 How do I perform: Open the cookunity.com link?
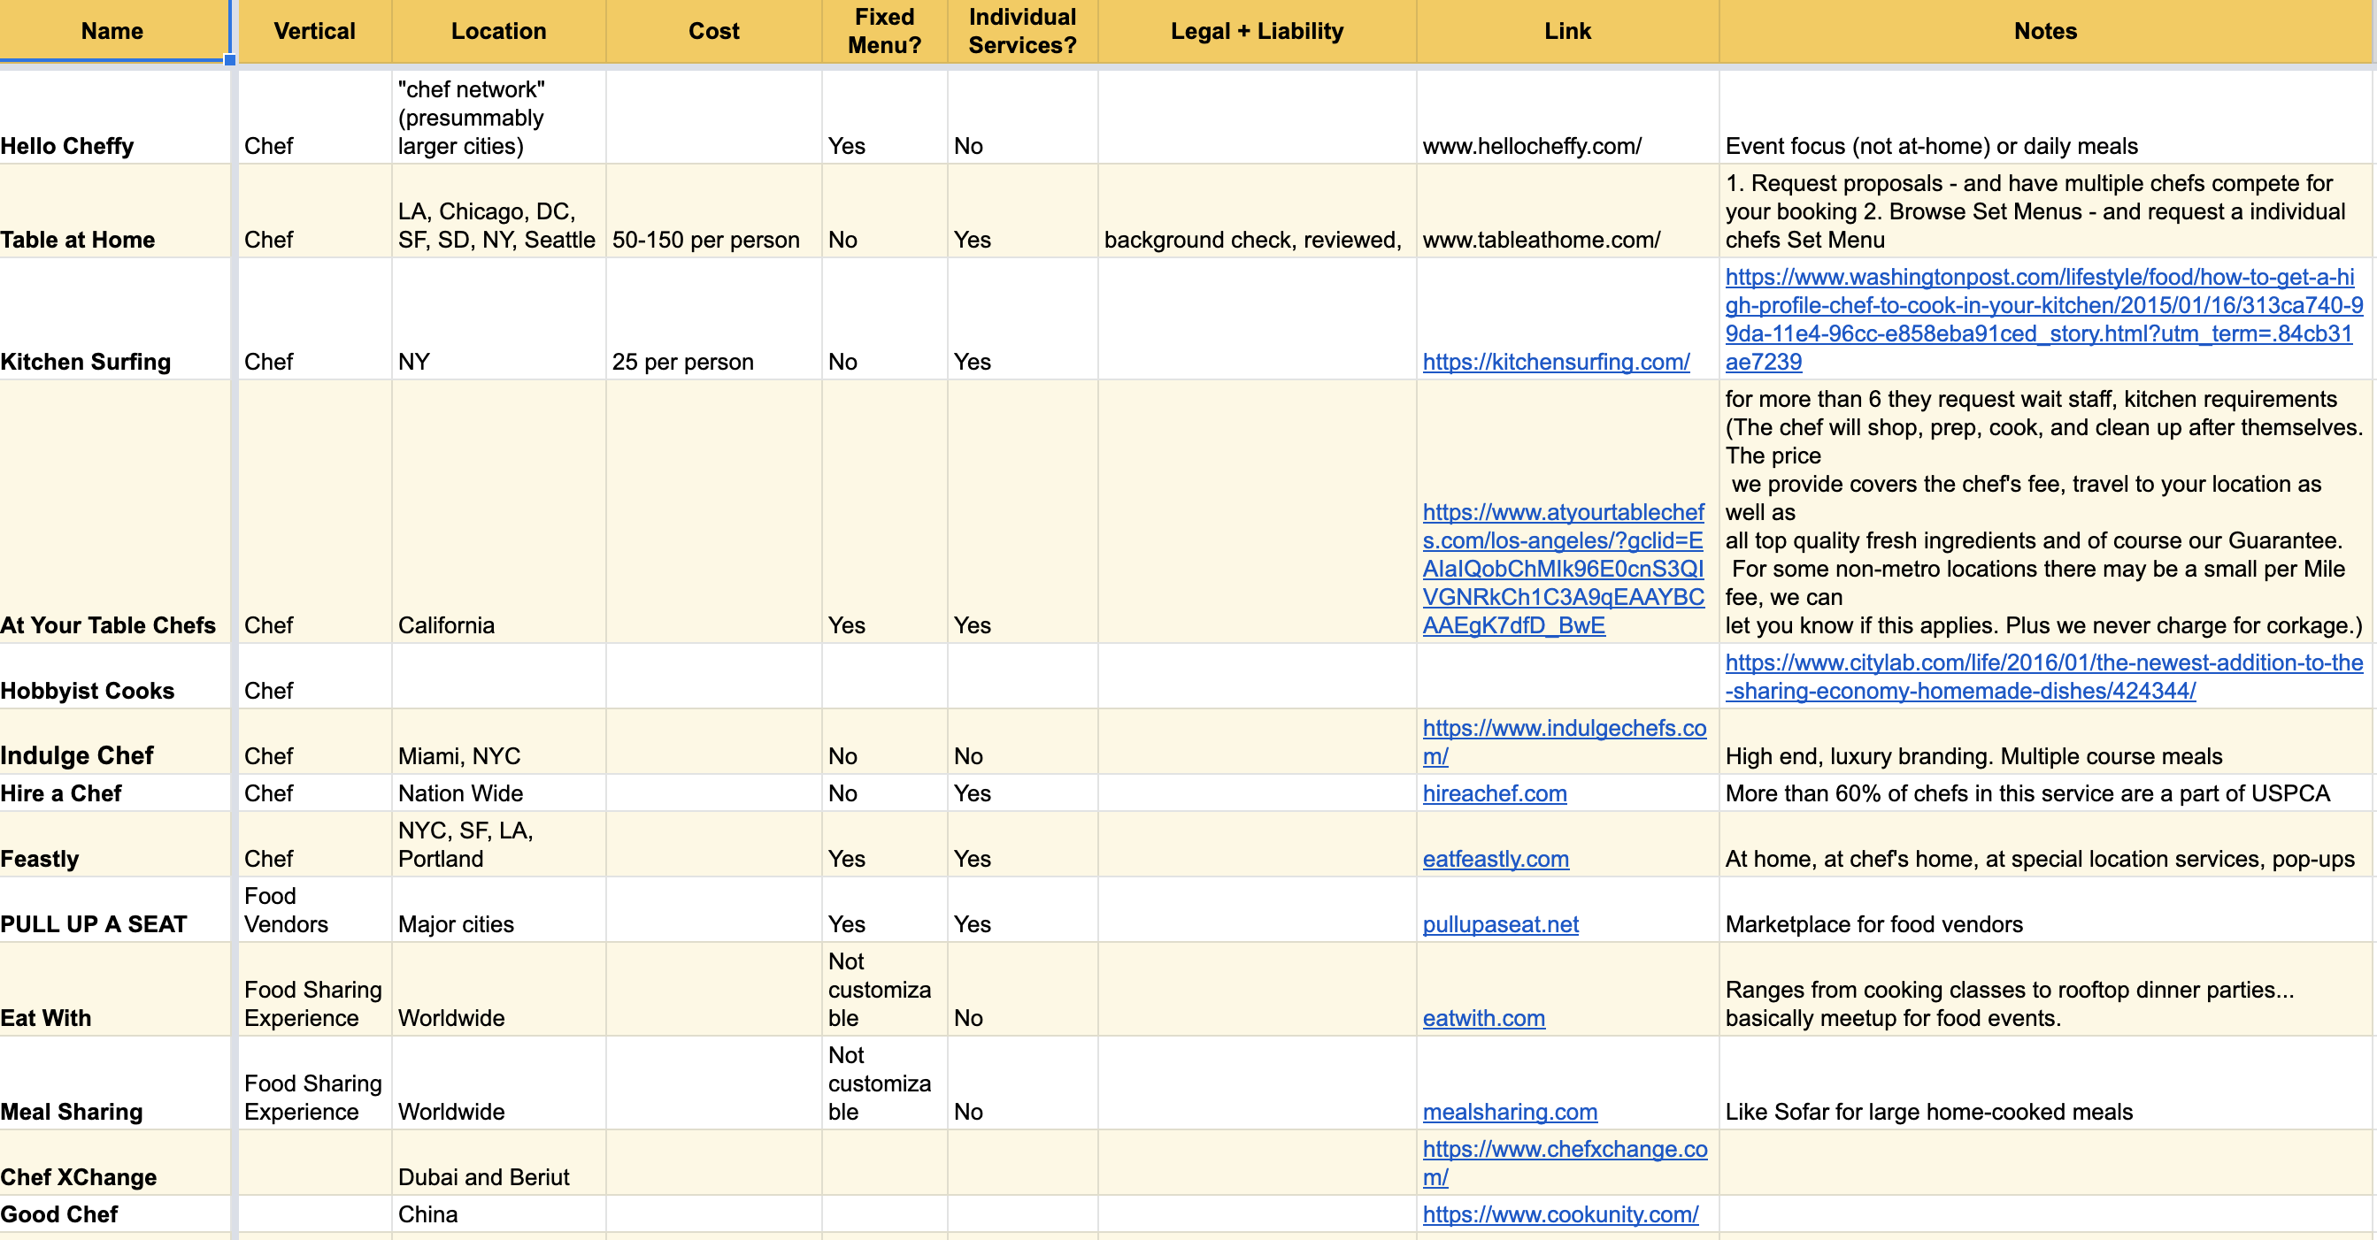click(x=1560, y=1215)
